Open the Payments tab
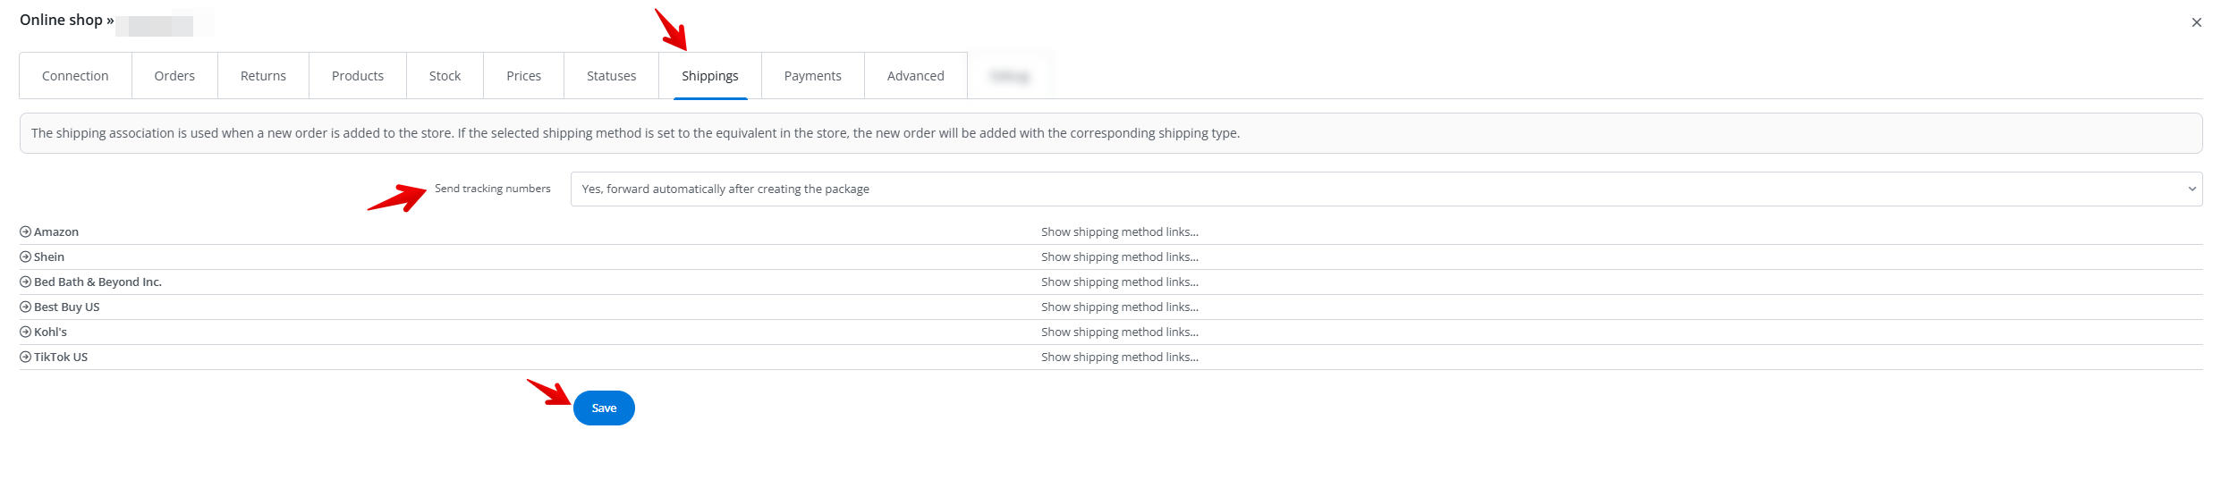This screenshot has height=488, width=2221. (812, 76)
